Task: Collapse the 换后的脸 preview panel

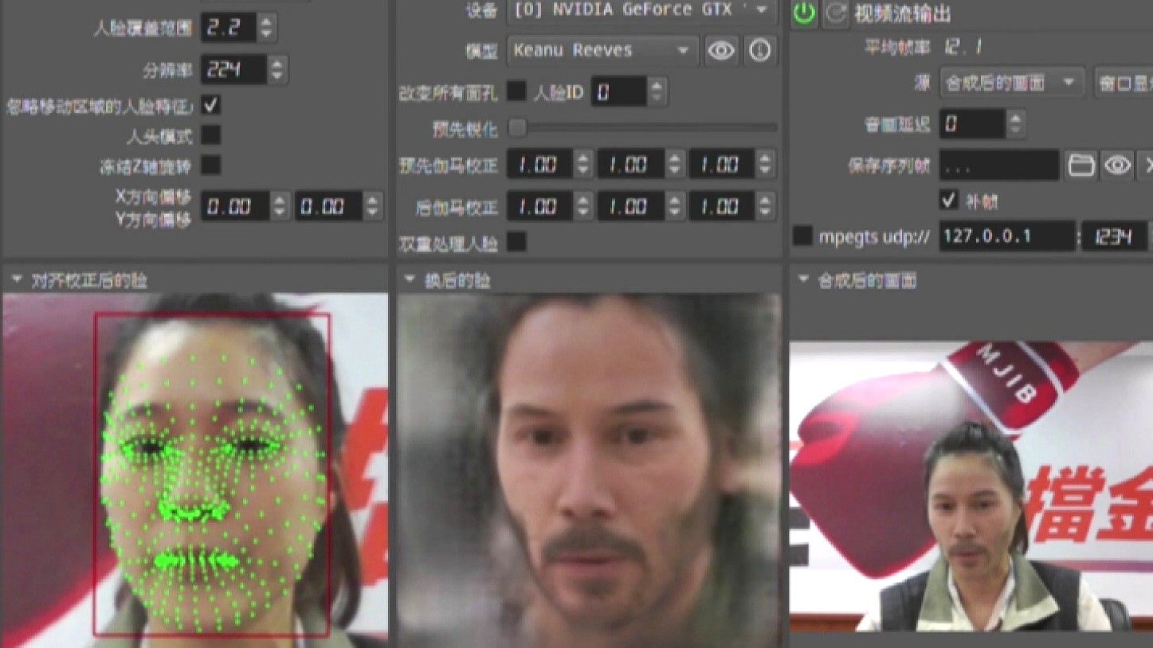Action: point(410,279)
